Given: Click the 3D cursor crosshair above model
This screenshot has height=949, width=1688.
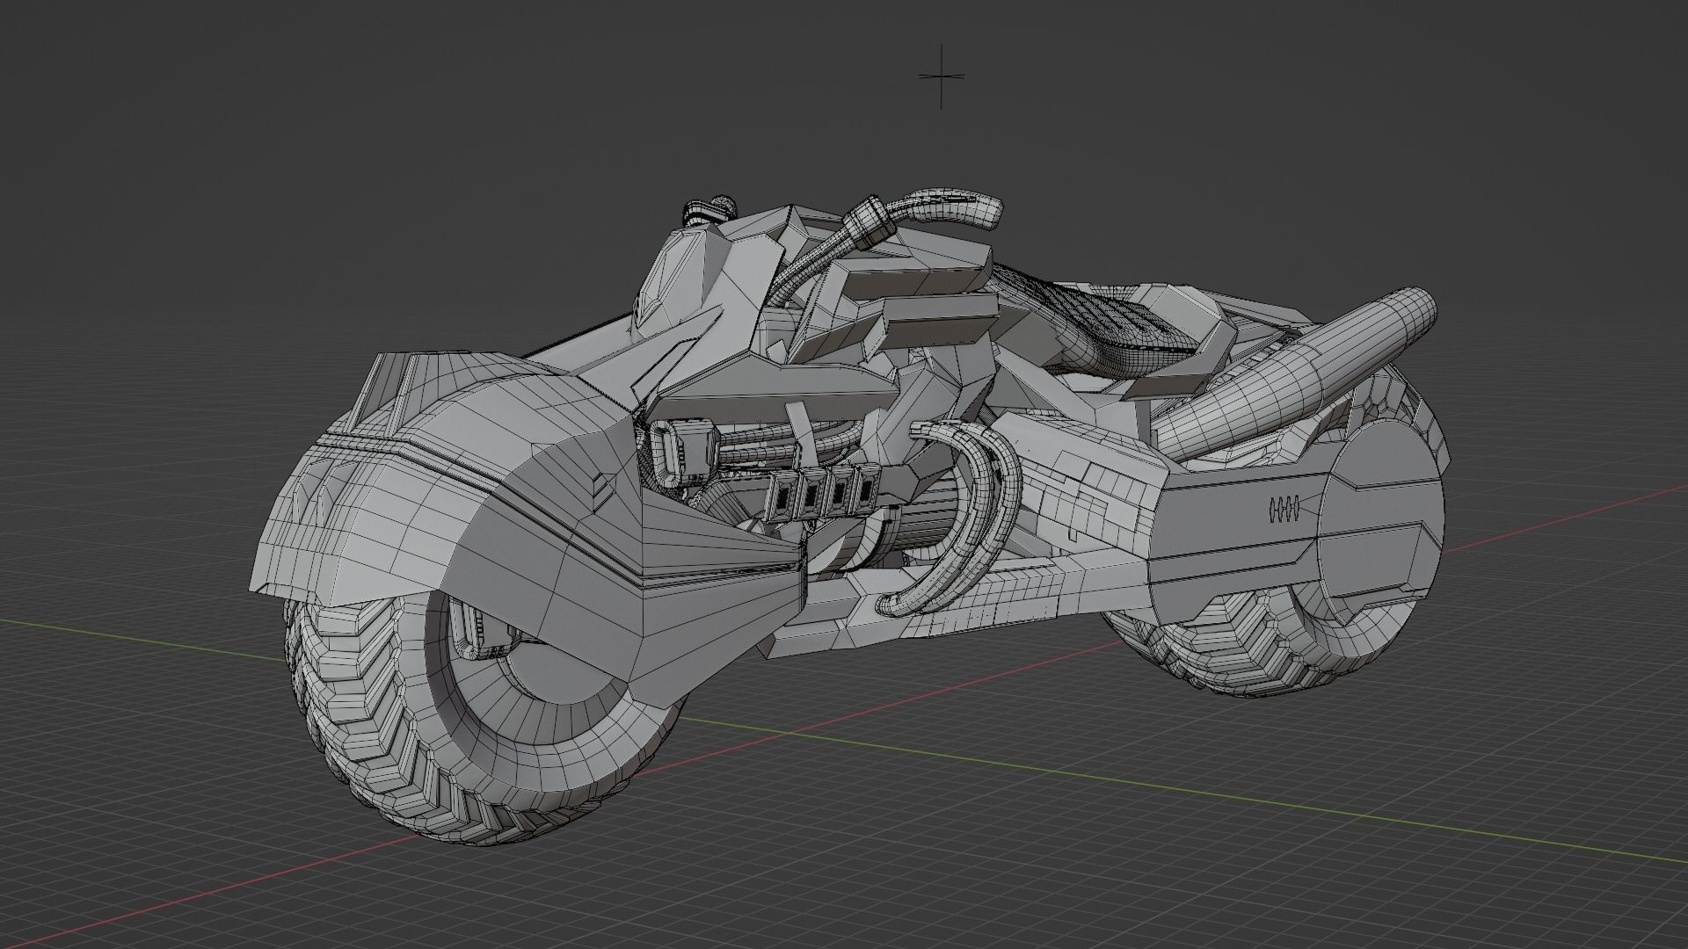Looking at the screenshot, I should (x=941, y=76).
